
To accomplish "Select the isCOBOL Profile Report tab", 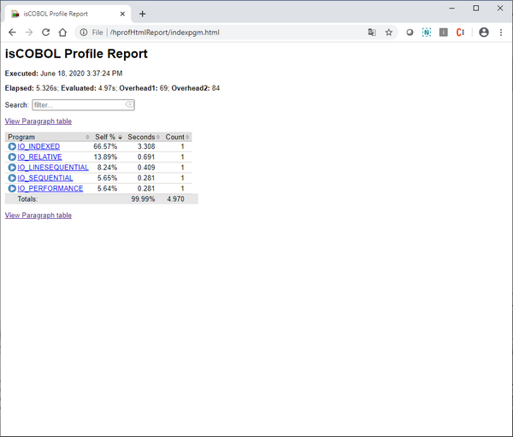I will pos(68,14).
